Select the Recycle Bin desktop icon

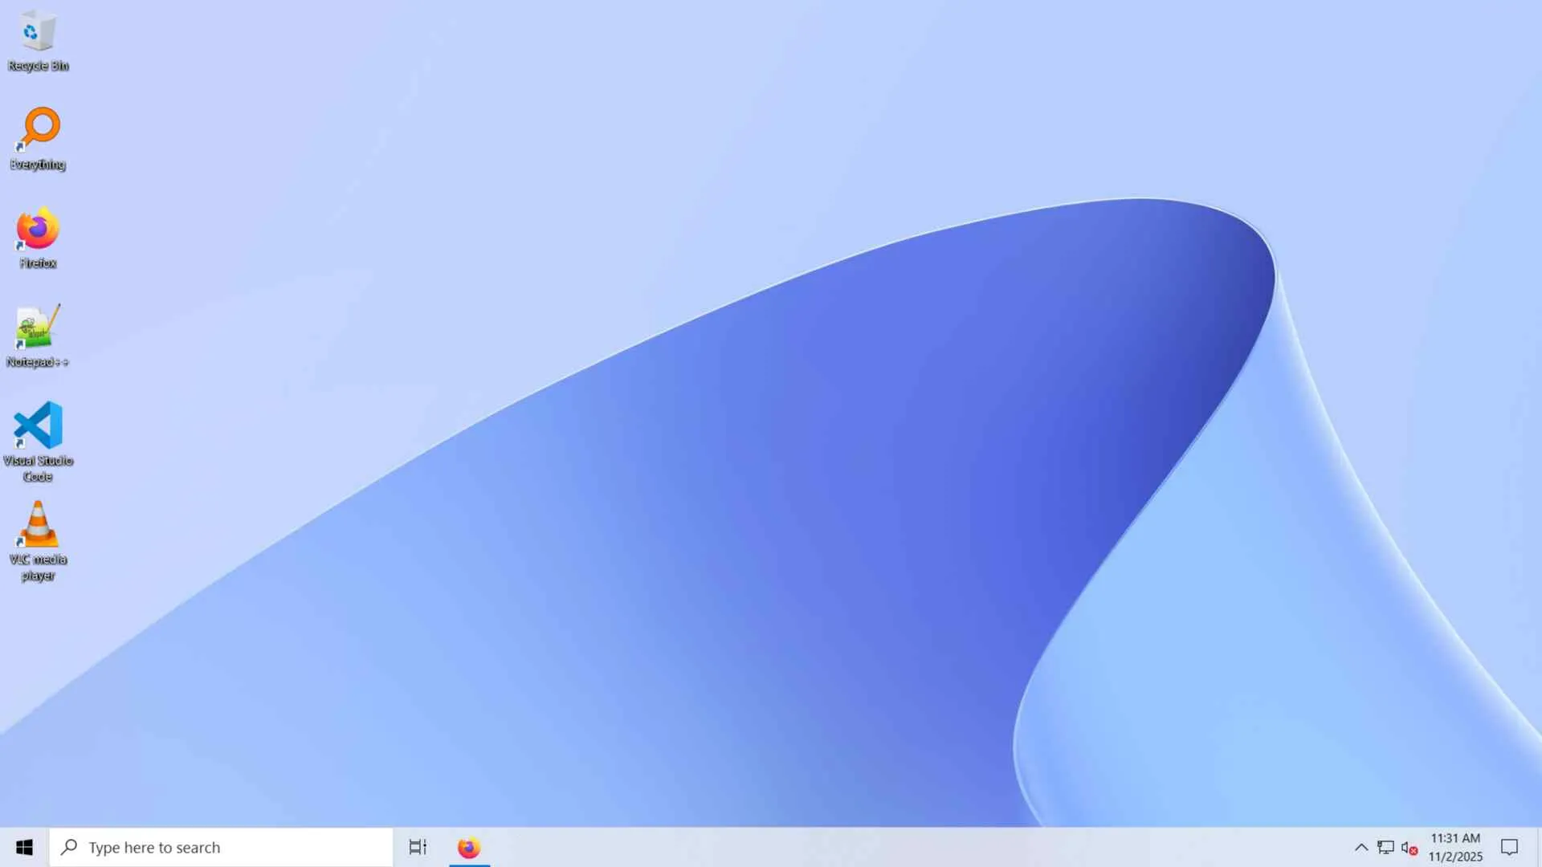coord(38,32)
